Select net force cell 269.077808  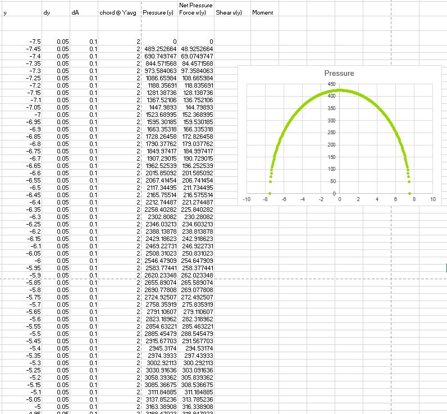pyautogui.click(x=196, y=290)
